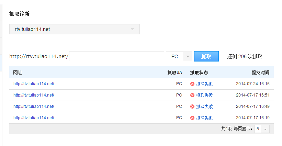Screen dimensions: 282x146
Task: Click the 提交时间 column header
Action: [x=260, y=72]
